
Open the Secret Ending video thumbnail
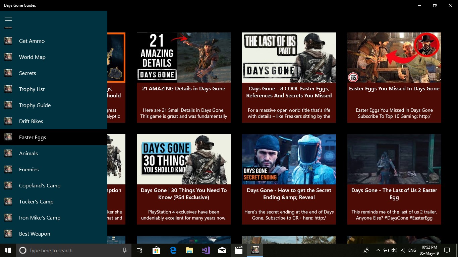click(289, 159)
